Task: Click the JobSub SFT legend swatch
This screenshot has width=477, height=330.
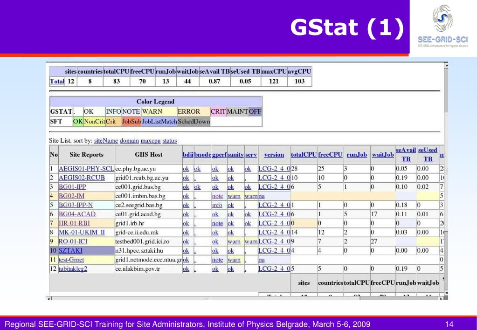Action: 131,122
